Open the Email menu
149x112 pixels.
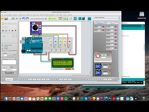pyautogui.click(x=65, y=15)
